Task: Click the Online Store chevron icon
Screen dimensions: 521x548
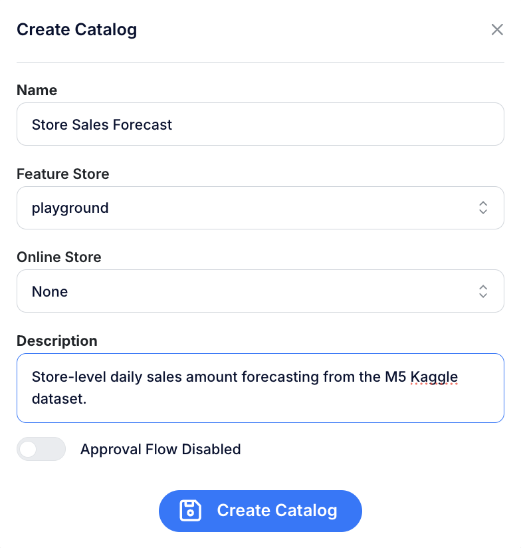Action: (x=483, y=291)
